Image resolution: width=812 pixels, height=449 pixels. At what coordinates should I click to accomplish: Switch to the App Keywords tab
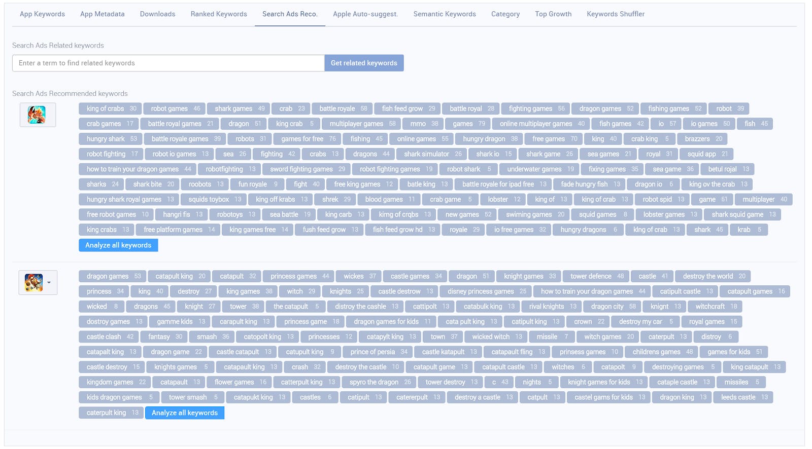tap(42, 14)
